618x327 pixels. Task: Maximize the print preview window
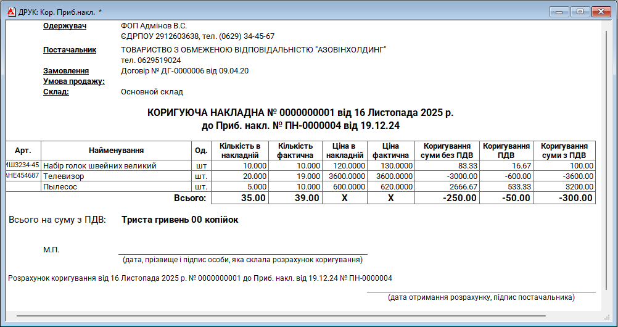pos(579,11)
